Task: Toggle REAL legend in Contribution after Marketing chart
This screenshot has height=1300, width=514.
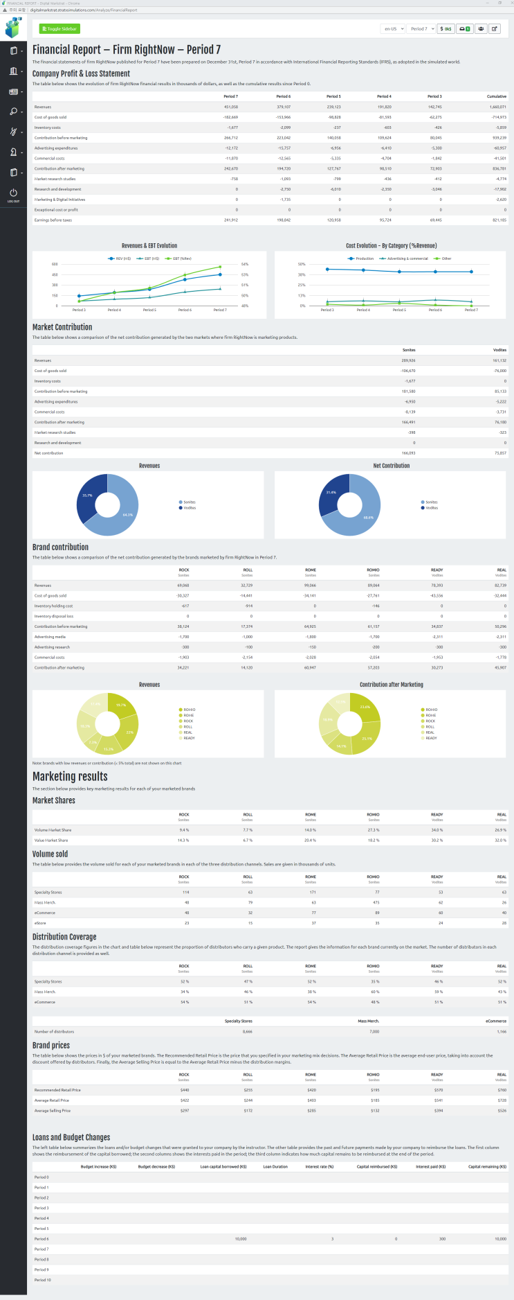Action: [428, 732]
